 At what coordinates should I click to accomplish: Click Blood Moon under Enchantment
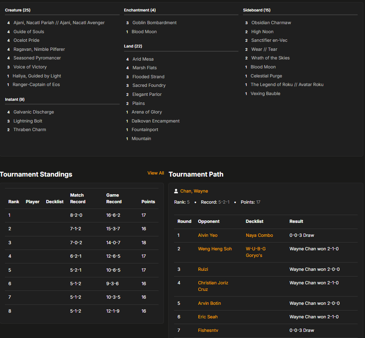click(144, 32)
